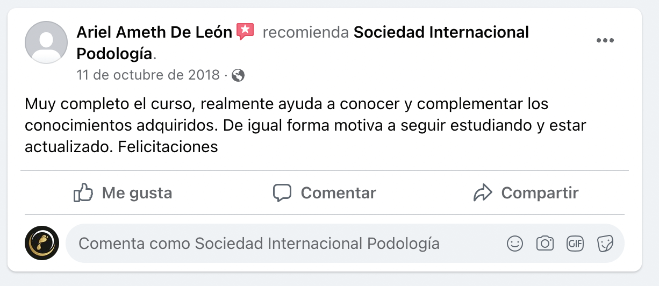659x286 pixels.
Task: Click the speech bubble comment icon
Action: (x=282, y=192)
